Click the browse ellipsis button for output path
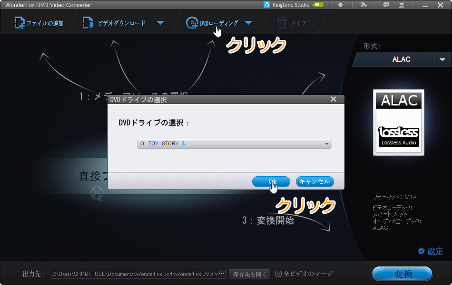 point(222,274)
